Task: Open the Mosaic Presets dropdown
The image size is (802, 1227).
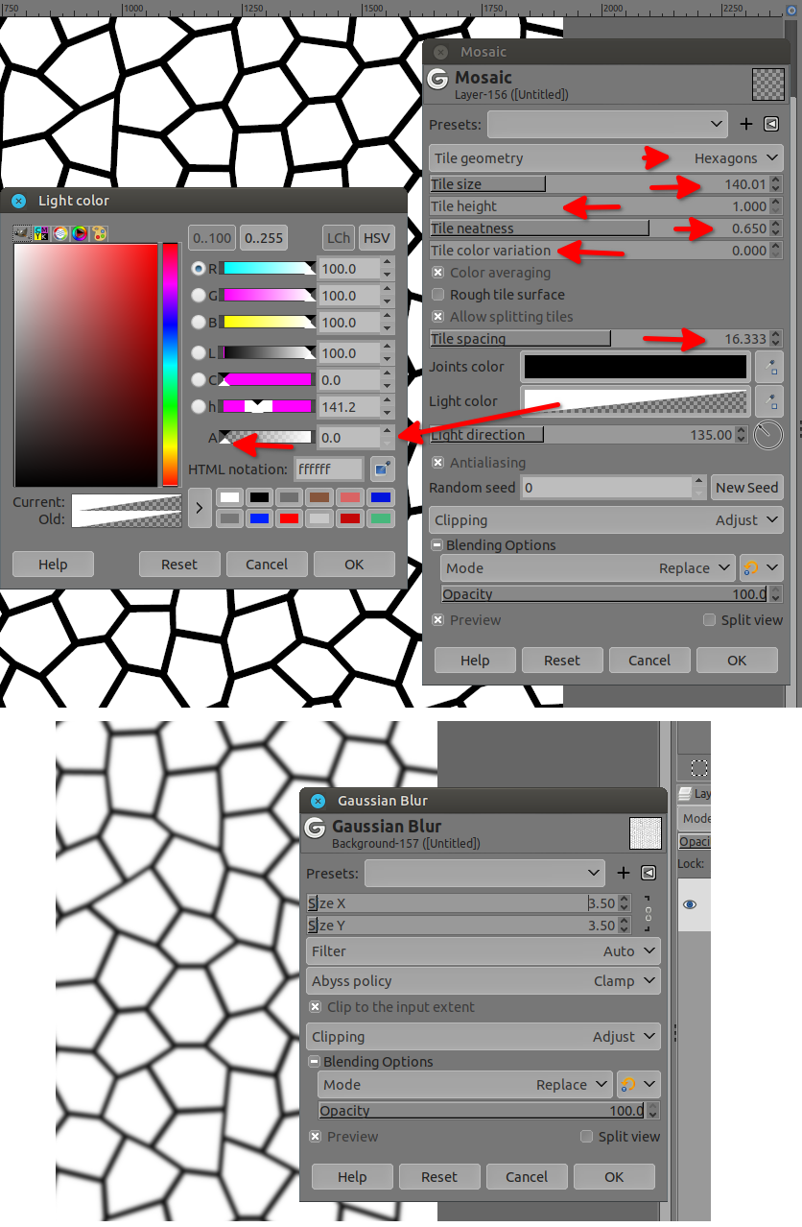Action: click(x=608, y=124)
